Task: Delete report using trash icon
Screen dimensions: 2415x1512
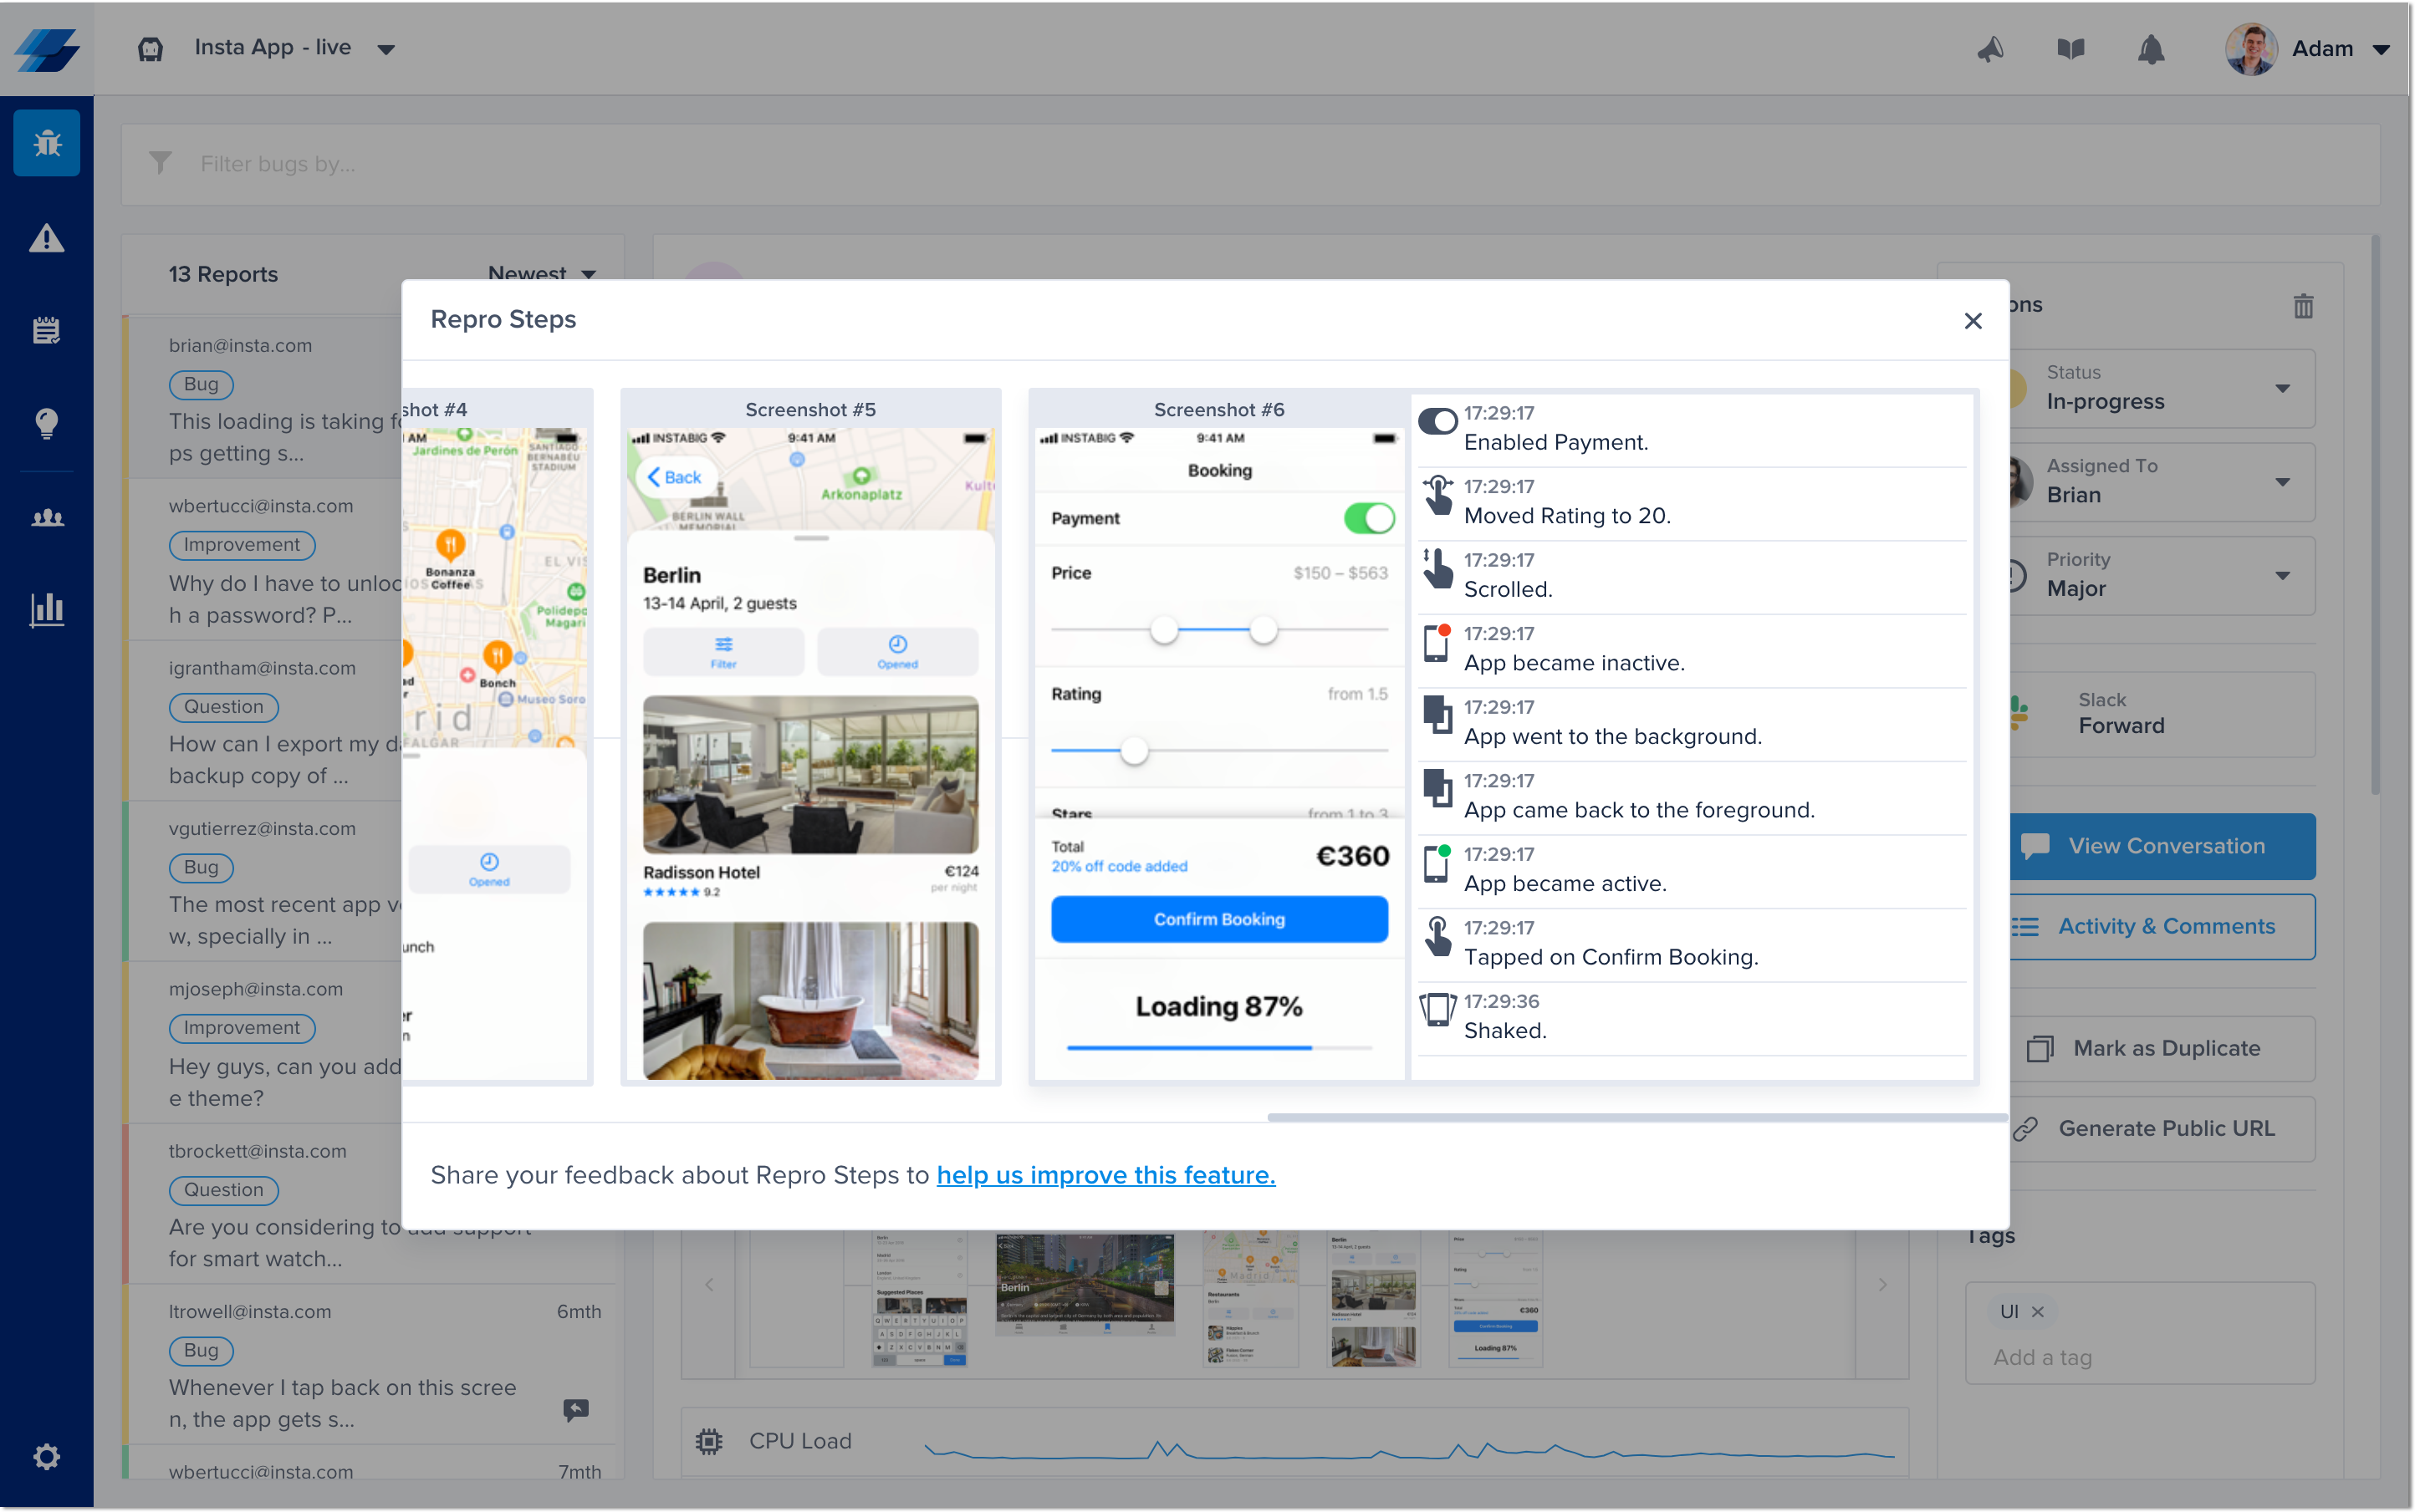Action: coord(2303,306)
